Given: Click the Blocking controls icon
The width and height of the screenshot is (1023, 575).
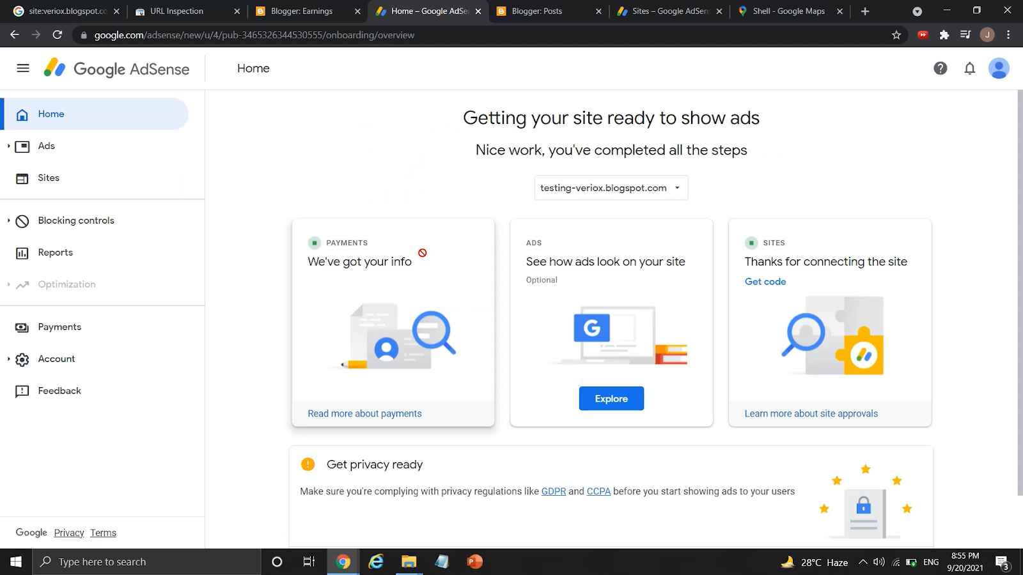Looking at the screenshot, I should 22,221.
